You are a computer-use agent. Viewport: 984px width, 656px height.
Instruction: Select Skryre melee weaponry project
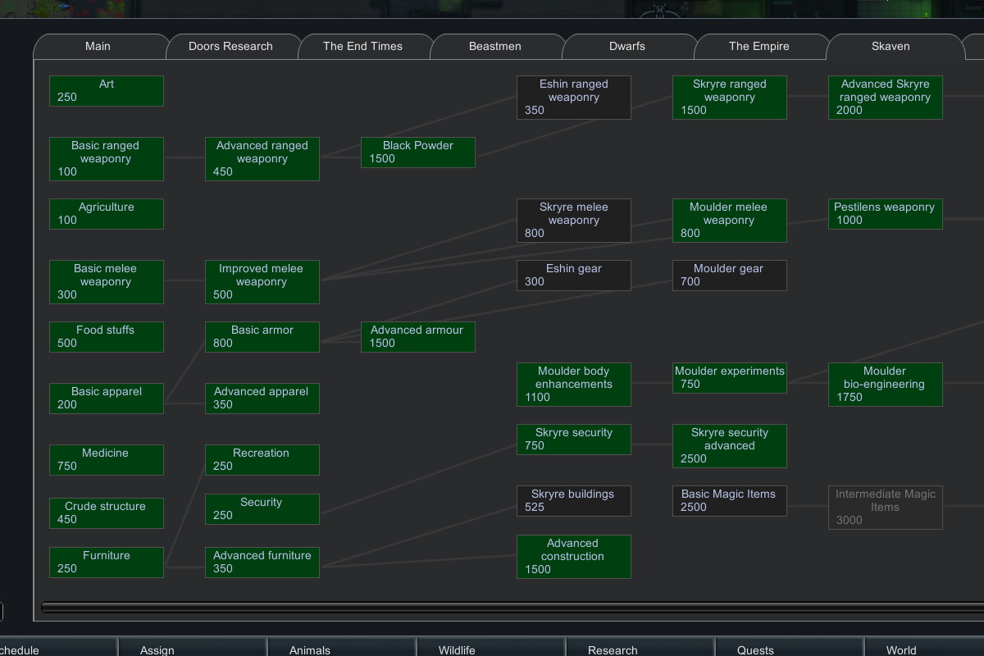pos(574,221)
